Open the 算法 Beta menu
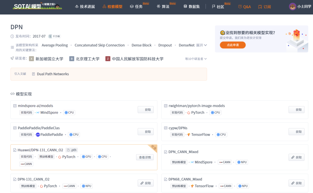The height and width of the screenshot is (193, 313). pos(163,7)
